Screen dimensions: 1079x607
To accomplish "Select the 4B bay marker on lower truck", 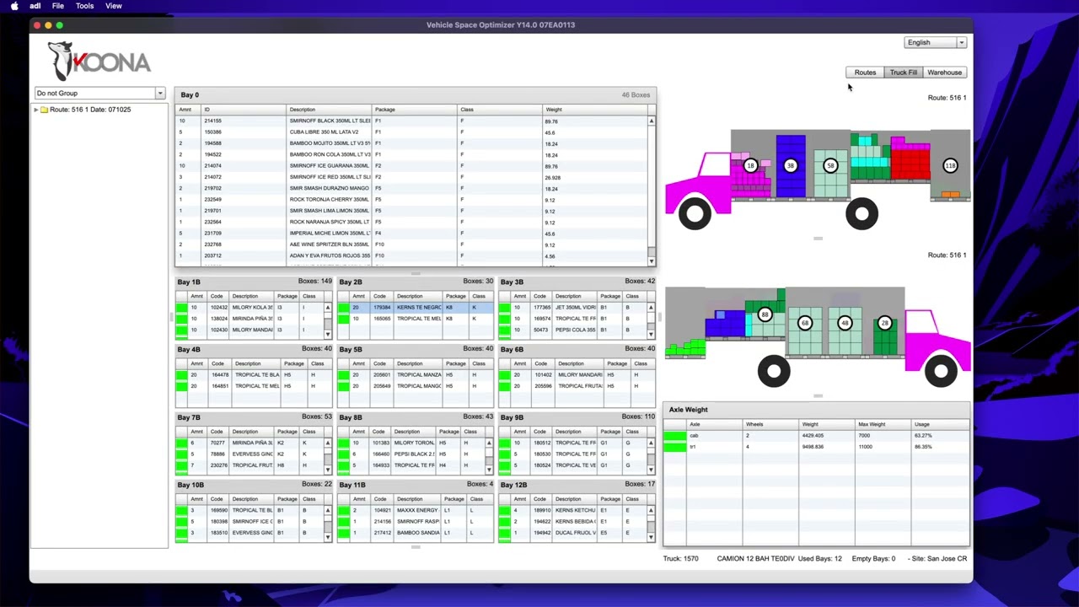I will (845, 323).
